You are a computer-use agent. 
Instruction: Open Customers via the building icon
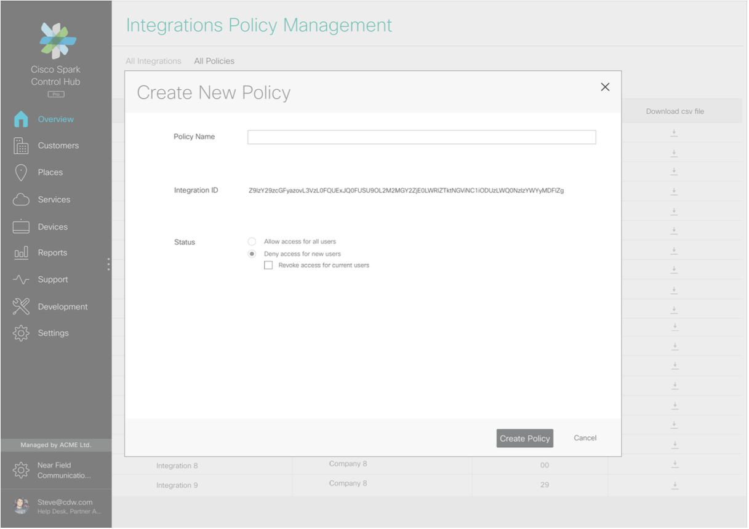(21, 146)
